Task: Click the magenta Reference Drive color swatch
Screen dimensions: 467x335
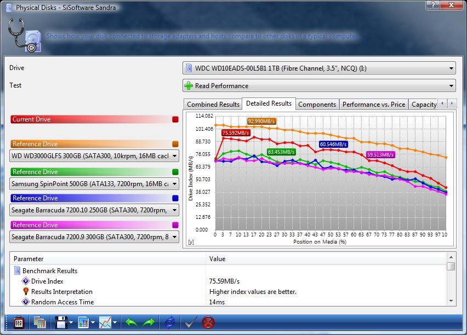Action: coord(175,225)
